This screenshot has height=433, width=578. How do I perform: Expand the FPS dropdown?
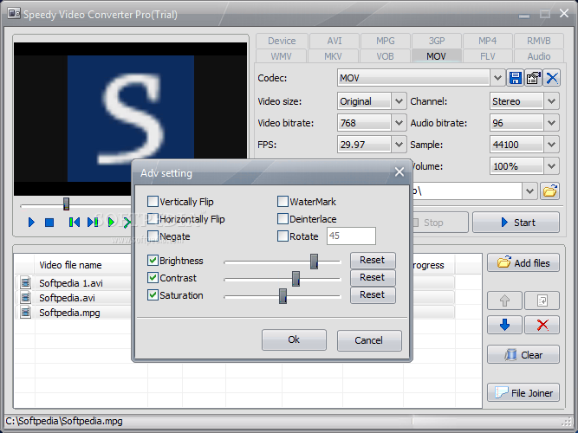pos(399,145)
